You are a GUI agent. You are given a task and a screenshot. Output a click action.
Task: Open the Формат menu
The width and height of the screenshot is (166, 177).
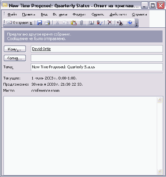pos(79,14)
